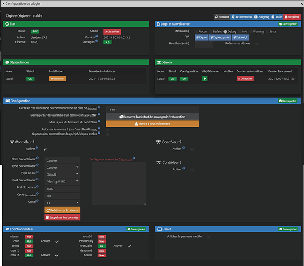Viewport: 304px width, 266px height.
Task: Toggle Activer checkbox for cron15
Action: click(57, 255)
